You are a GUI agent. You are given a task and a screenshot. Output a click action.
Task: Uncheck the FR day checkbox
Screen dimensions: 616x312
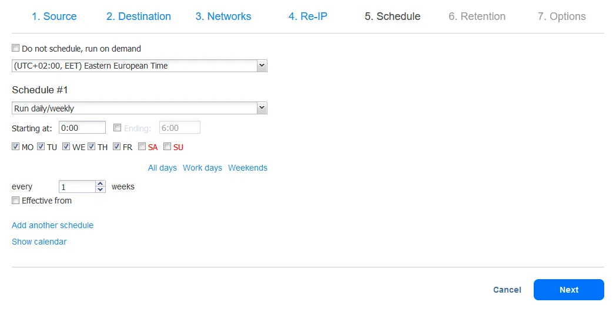coord(117,147)
